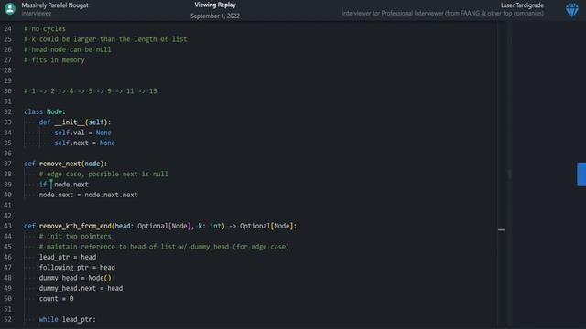Click the 'dummy_head = Node()' line

[75, 278]
